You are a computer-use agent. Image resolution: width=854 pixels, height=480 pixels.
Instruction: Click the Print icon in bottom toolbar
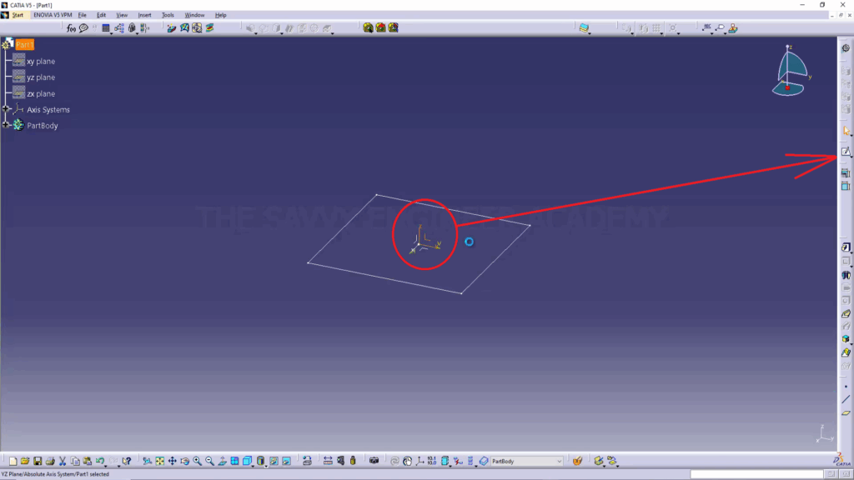(x=50, y=461)
